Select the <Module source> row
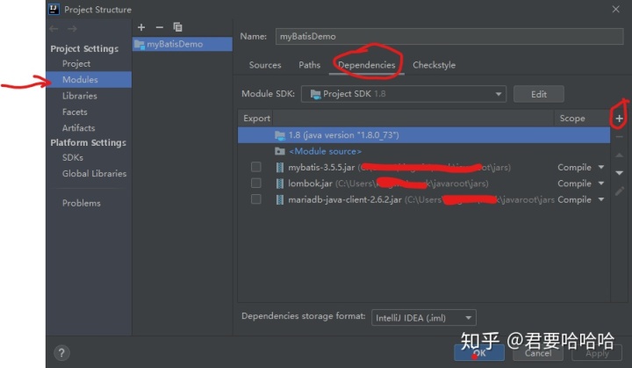This screenshot has width=632, height=368. [424, 151]
